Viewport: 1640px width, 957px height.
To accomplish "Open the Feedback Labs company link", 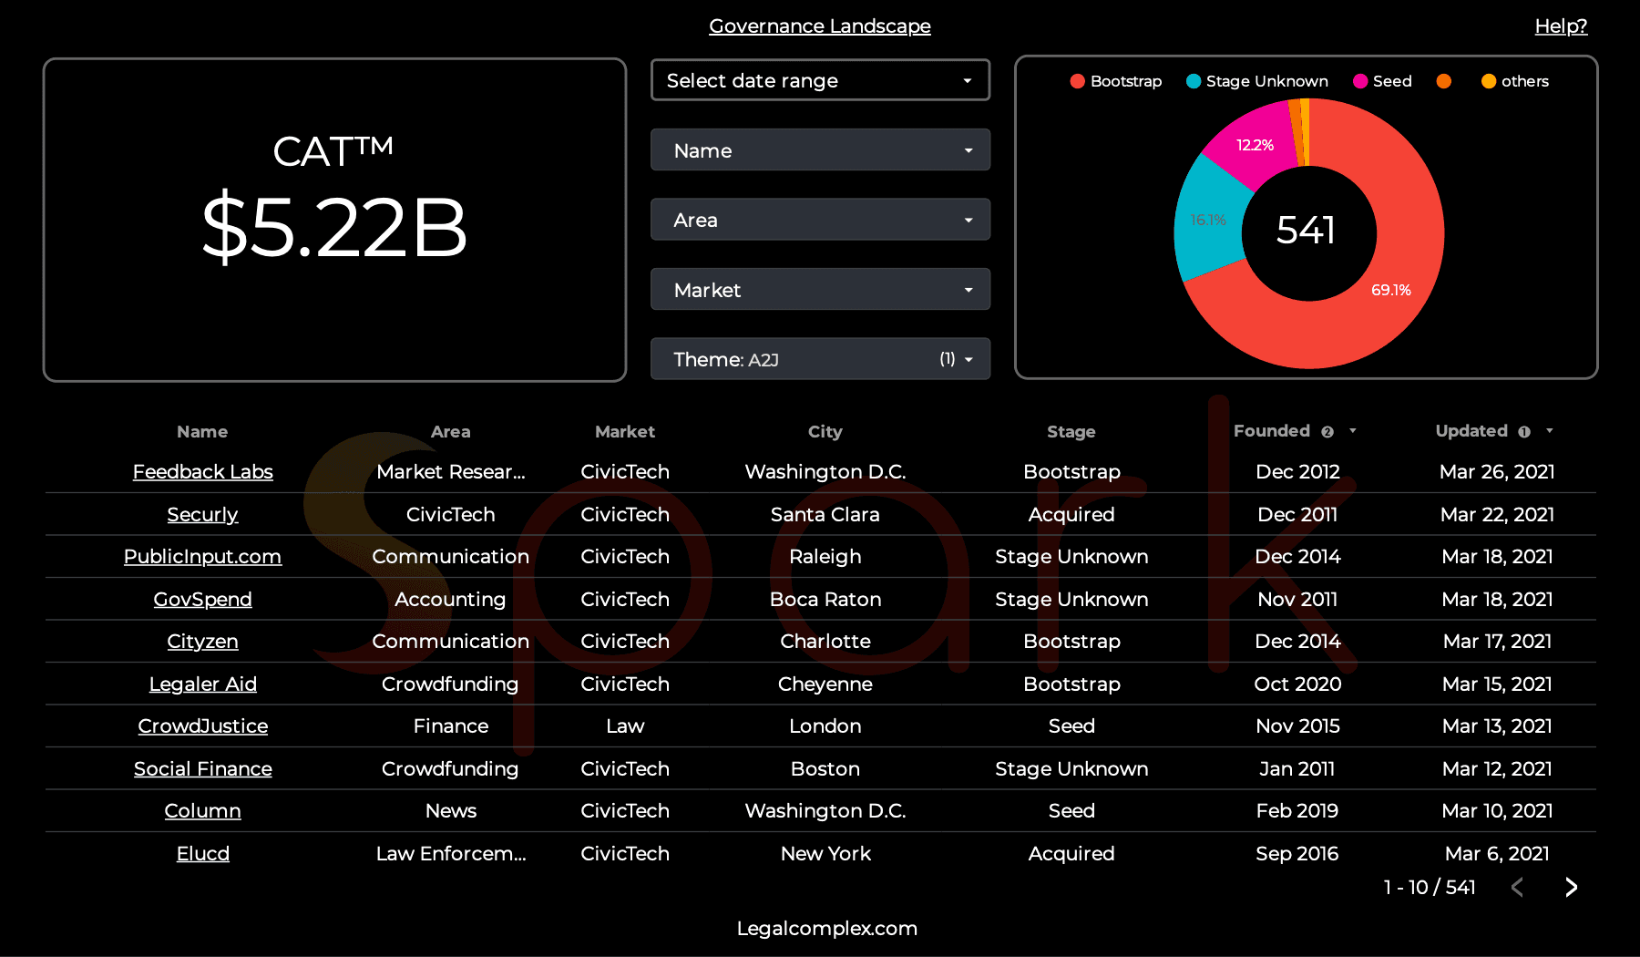I will (202, 472).
